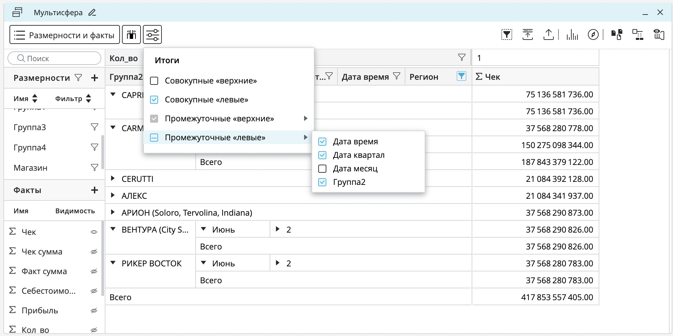This screenshot has width=673, height=336.
Task: Click the compass icon in toolbar
Action: pos(593,34)
